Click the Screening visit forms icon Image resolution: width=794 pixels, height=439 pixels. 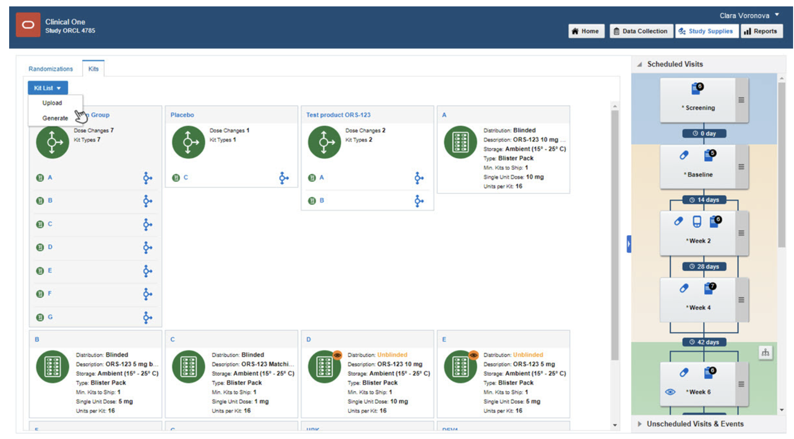[x=697, y=88]
